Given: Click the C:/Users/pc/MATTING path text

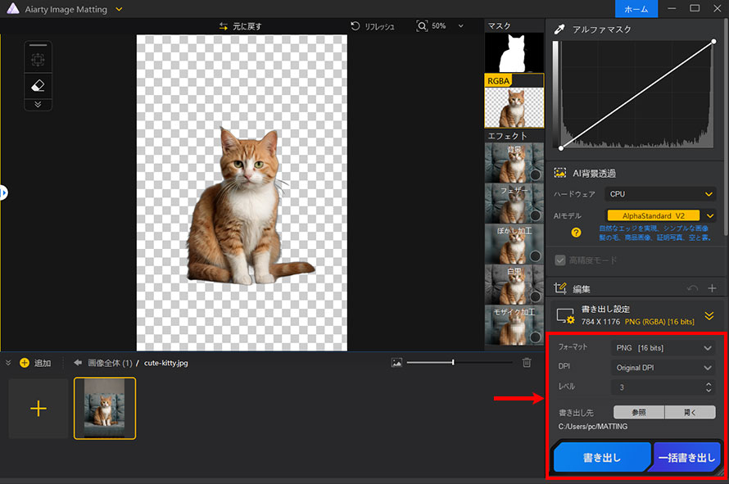Looking at the screenshot, I should pyautogui.click(x=593, y=427).
